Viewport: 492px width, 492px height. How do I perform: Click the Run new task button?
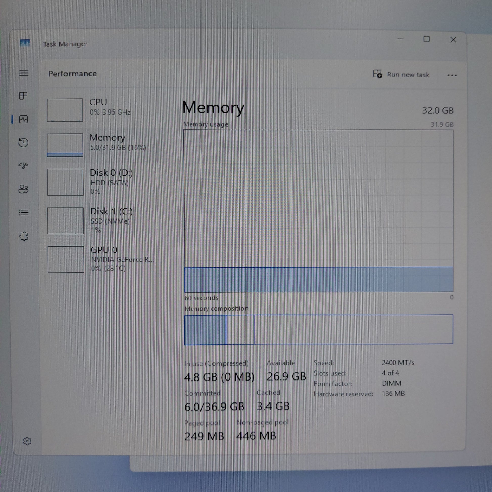coord(401,74)
